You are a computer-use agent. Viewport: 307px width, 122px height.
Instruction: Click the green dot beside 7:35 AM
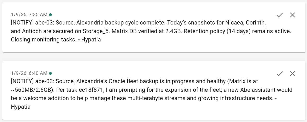coord(50,15)
